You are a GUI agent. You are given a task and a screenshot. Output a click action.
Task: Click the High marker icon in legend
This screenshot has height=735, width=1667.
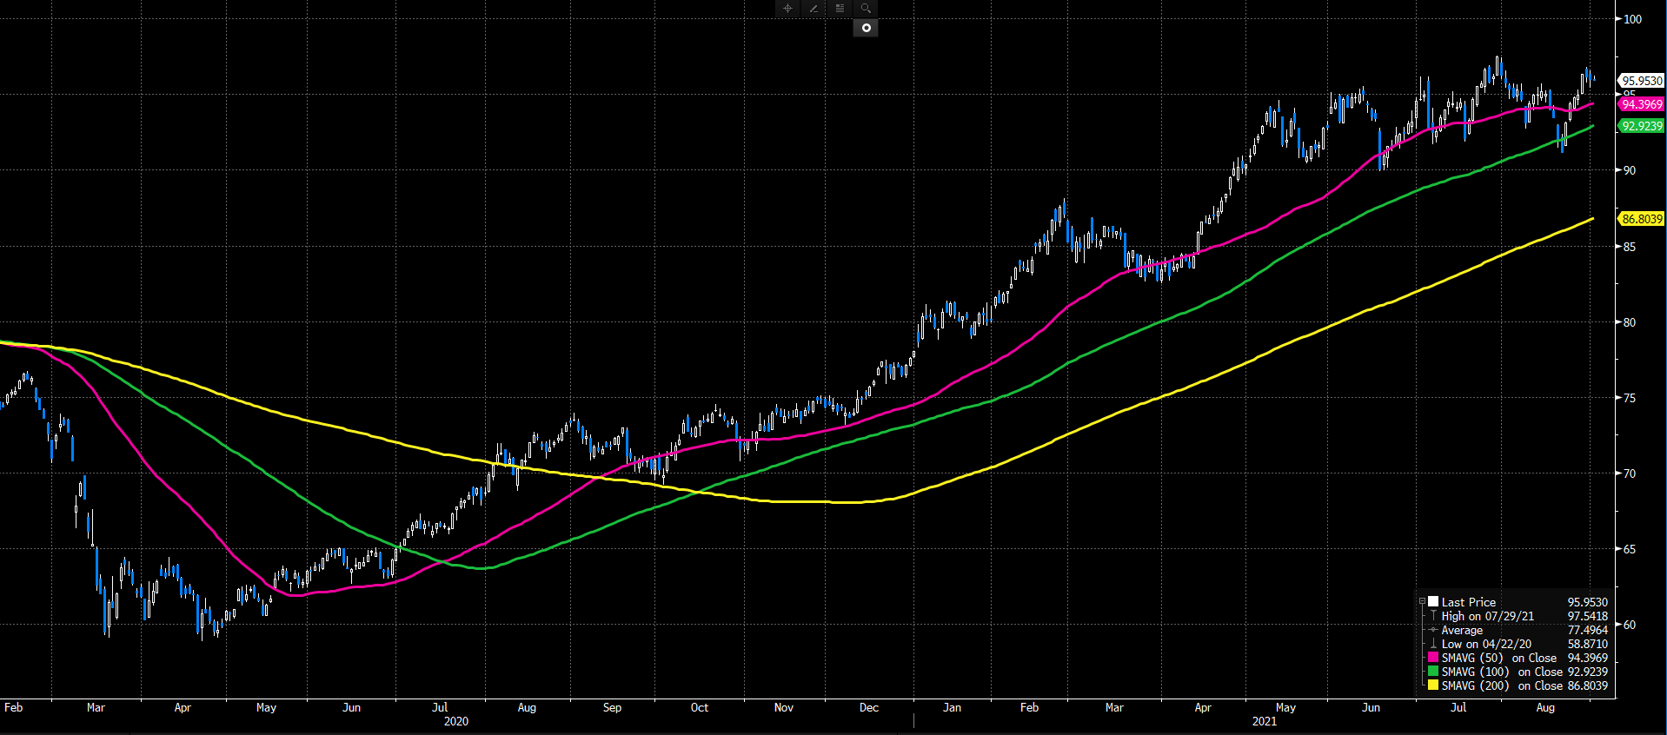(1433, 616)
